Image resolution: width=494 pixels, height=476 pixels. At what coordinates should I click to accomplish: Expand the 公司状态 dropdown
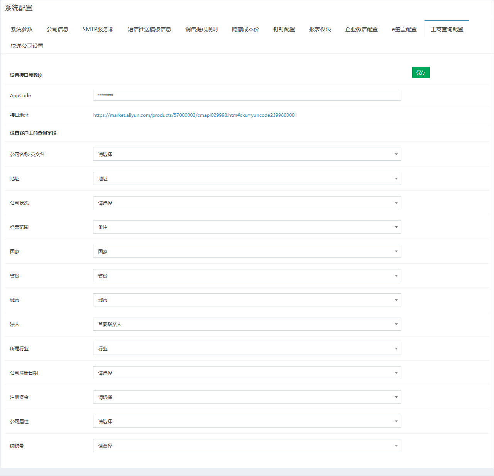247,203
